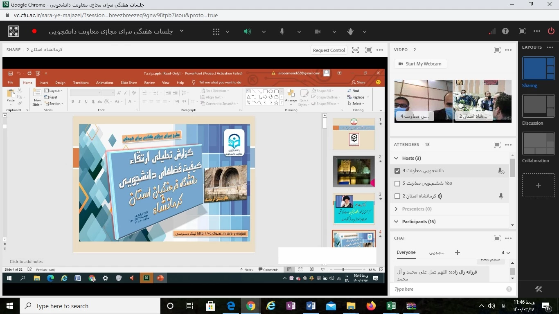Image resolution: width=559 pixels, height=314 pixels.
Task: Open the pods grid icon in toolbar
Action: pyautogui.click(x=216, y=31)
